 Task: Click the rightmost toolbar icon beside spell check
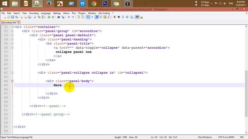141,17
